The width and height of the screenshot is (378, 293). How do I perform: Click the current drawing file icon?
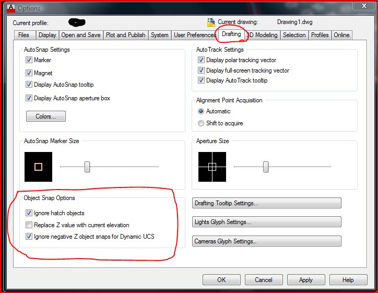tap(211, 22)
